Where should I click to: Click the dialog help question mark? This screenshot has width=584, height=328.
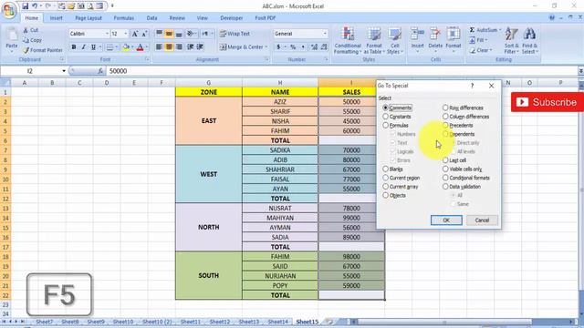click(472, 86)
